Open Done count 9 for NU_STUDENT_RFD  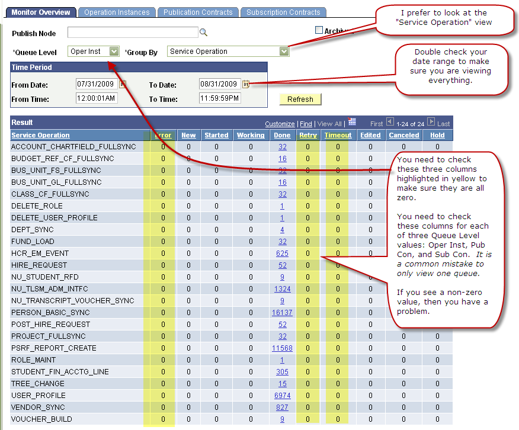point(282,277)
